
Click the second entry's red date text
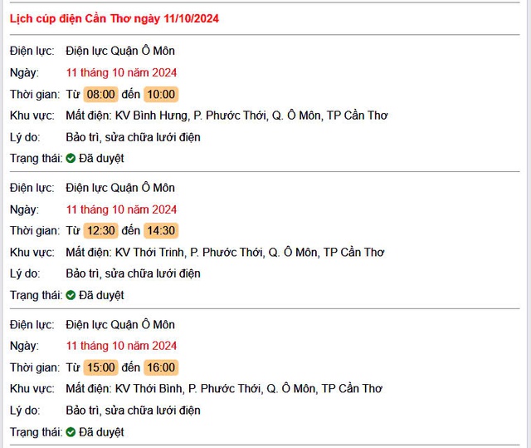[121, 209]
